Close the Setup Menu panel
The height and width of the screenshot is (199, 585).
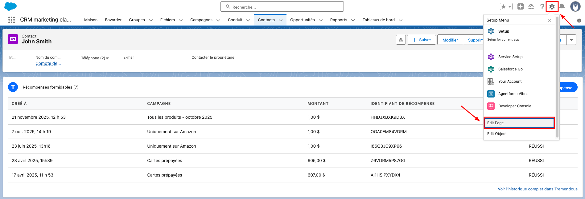coord(549,20)
